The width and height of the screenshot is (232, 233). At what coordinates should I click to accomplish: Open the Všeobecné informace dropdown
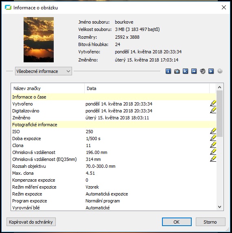pos(44,71)
